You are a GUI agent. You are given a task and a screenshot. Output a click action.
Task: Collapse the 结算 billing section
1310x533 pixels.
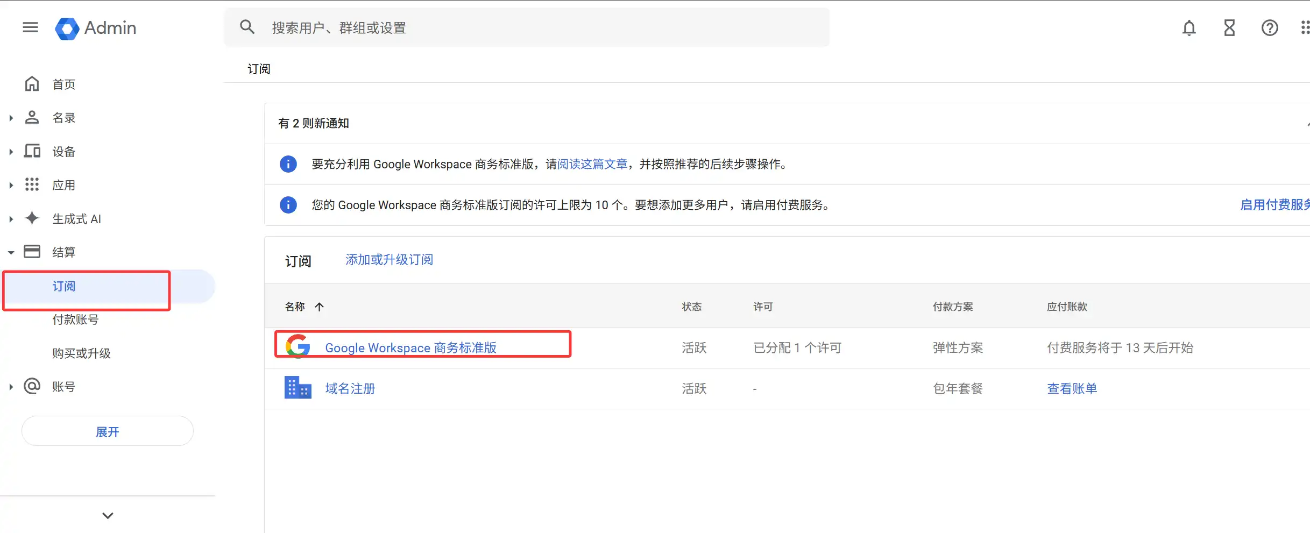point(11,252)
